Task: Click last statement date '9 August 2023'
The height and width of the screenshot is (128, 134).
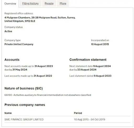Action: 103,76
